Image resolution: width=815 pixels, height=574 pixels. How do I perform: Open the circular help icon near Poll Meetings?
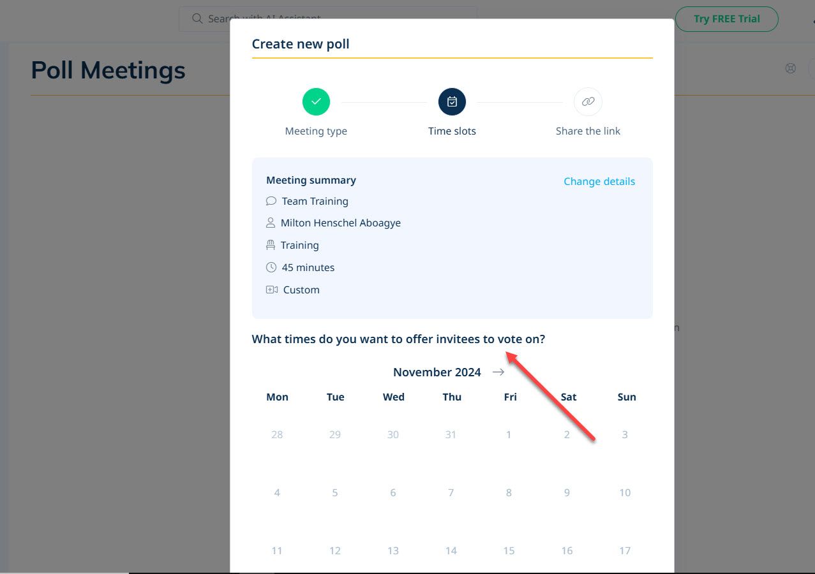[x=791, y=68]
